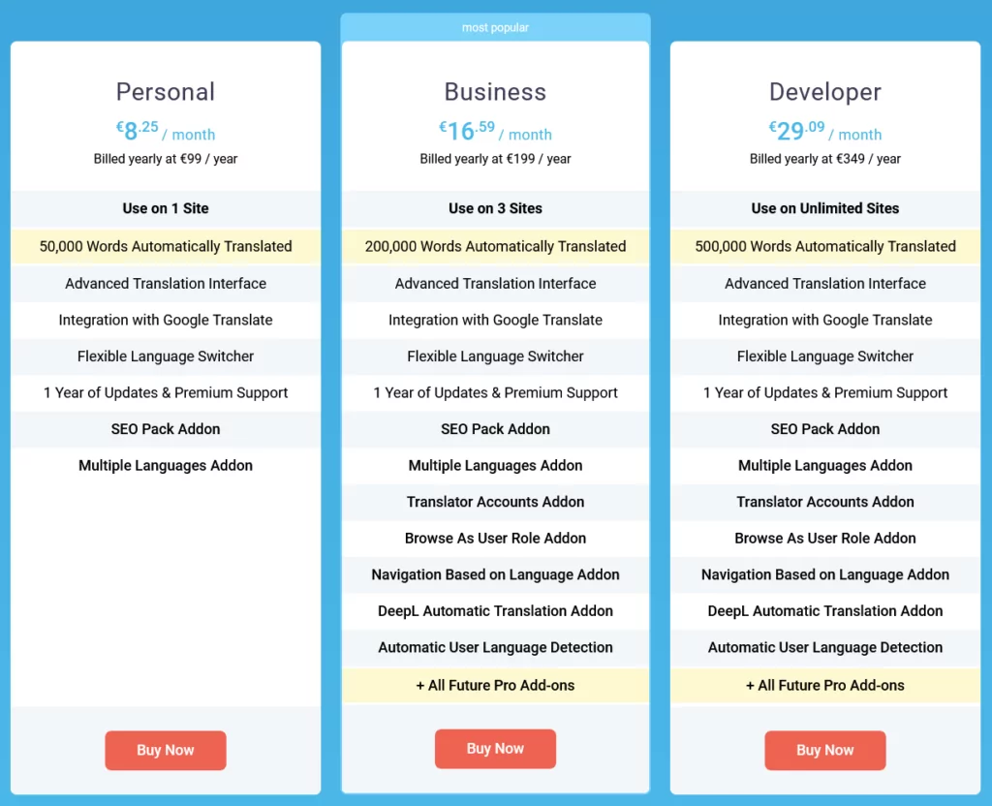Click Buy Now under Developer plan
Viewport: 992px width, 806px height.
point(824,750)
